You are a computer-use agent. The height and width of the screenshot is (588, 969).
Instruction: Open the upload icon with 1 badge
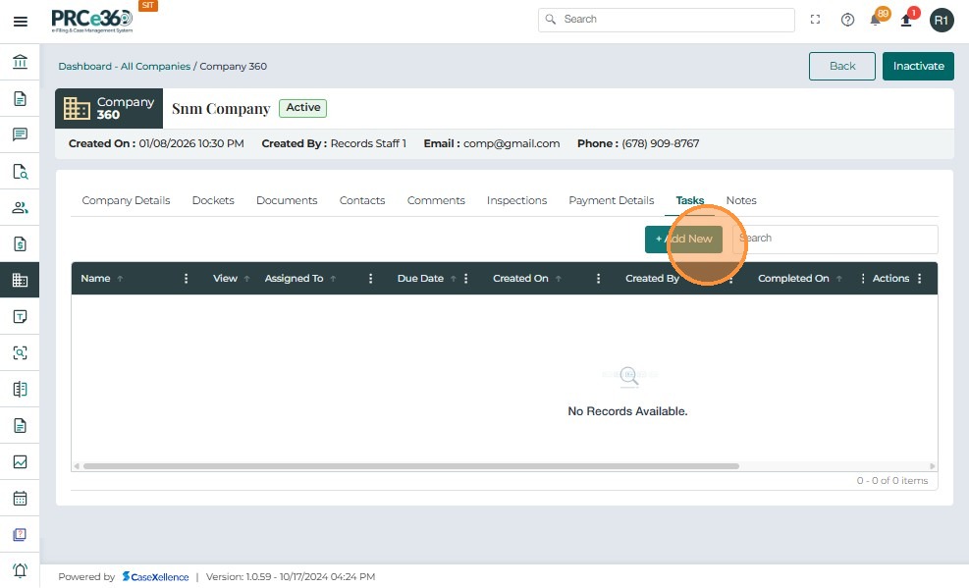point(906,20)
